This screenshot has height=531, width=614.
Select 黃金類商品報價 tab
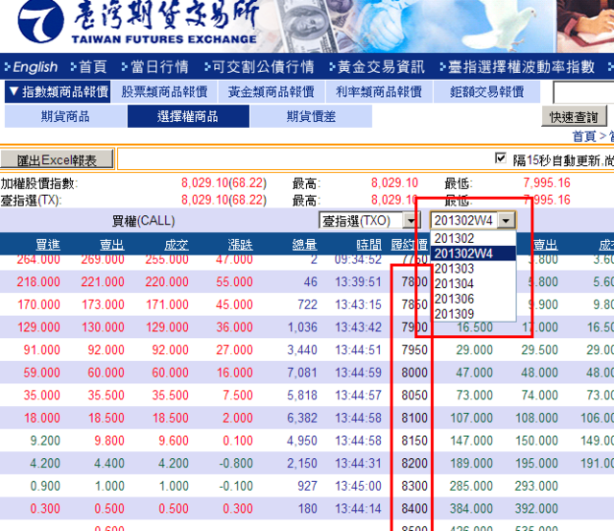pyautogui.click(x=271, y=91)
